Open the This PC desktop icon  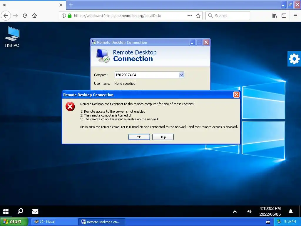(x=12, y=37)
